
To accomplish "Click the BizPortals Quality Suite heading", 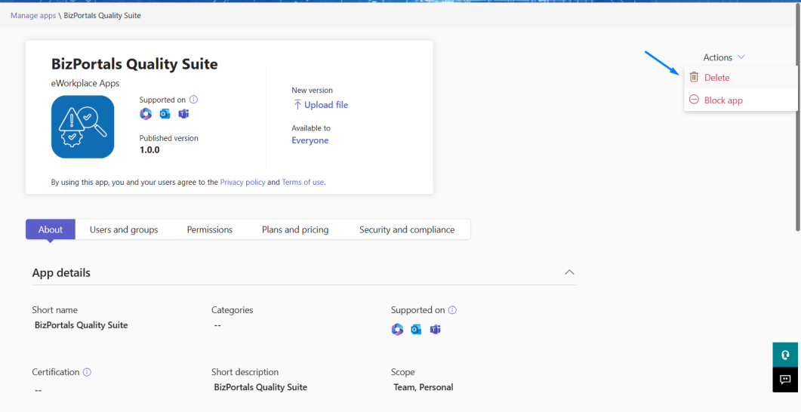I will click(134, 64).
